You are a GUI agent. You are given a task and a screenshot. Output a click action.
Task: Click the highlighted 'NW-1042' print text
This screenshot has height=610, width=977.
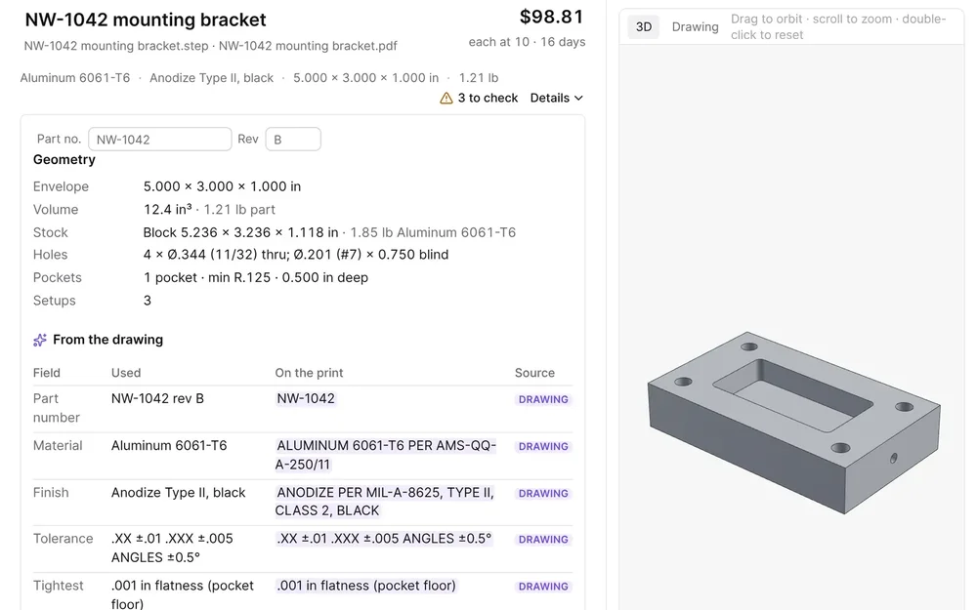[x=306, y=399]
